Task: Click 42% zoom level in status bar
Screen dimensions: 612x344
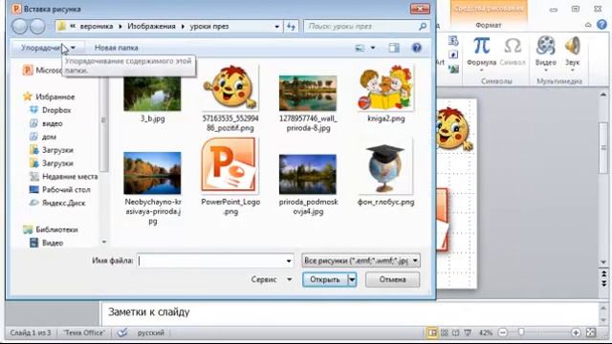Action: tap(486, 333)
